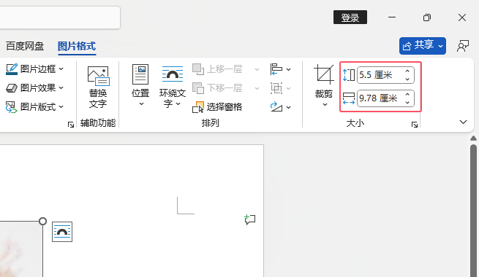Open the rotate objects menu
The height and width of the screenshot is (277, 479).
(x=280, y=107)
